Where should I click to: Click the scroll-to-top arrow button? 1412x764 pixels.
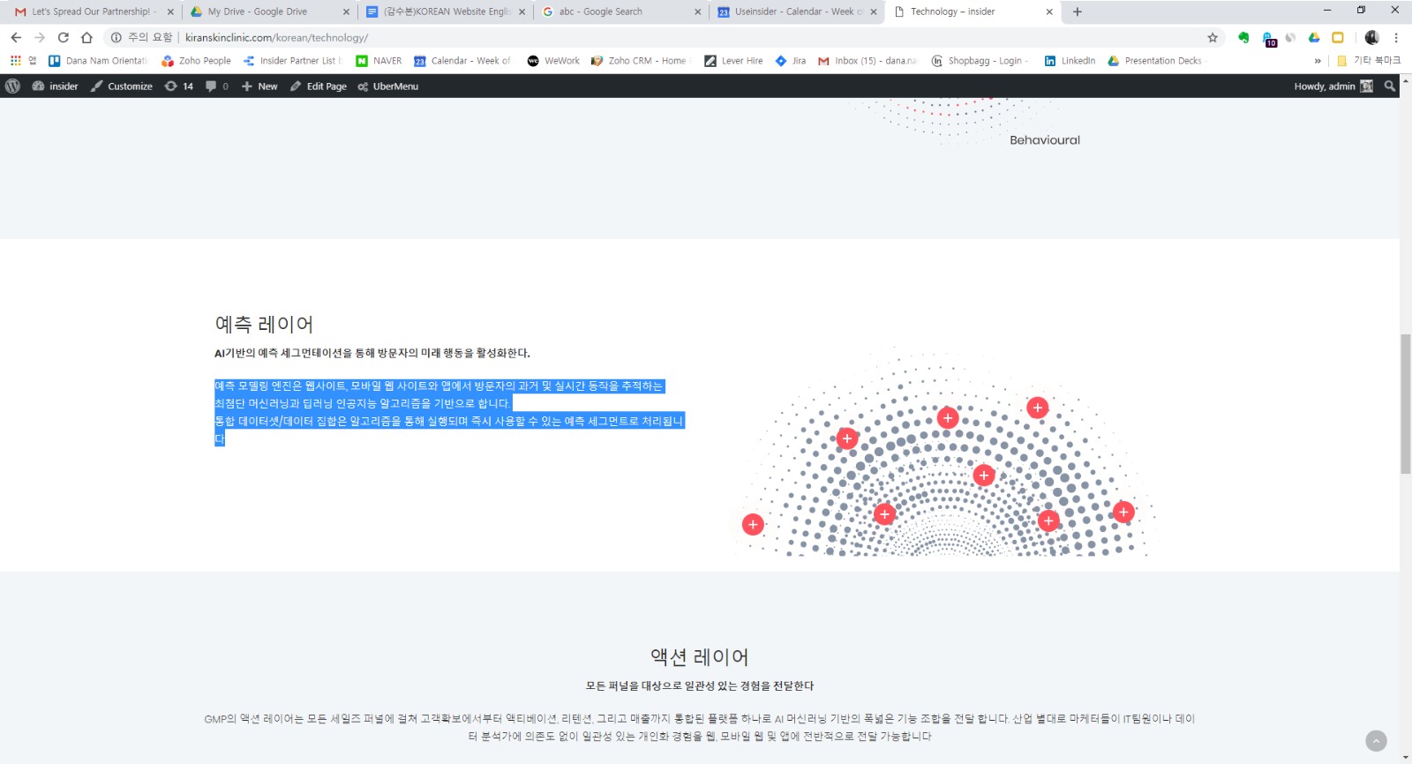click(1376, 741)
